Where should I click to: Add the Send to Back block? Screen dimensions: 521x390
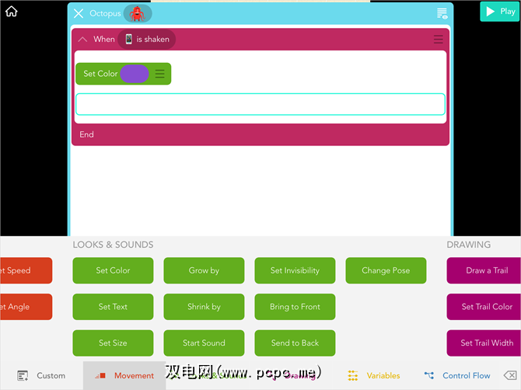tap(295, 343)
